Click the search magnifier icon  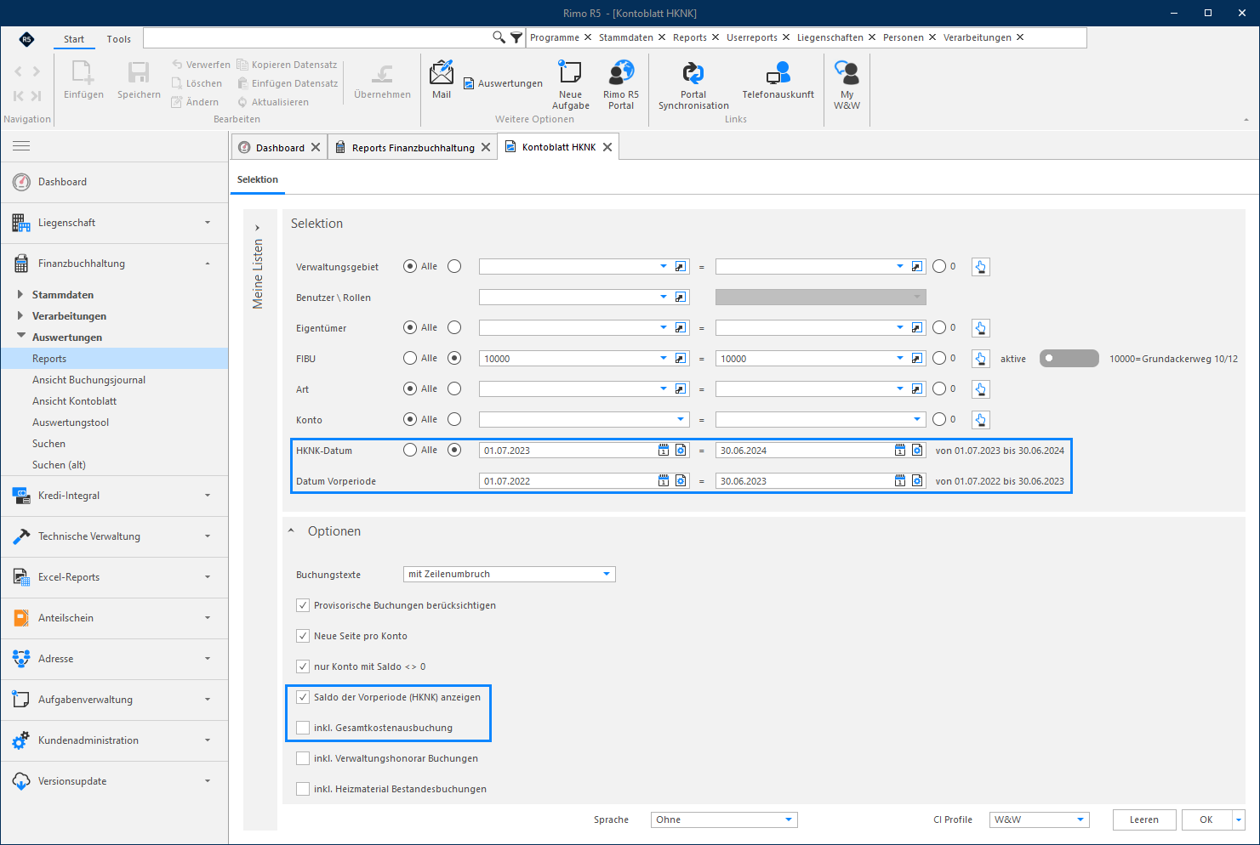coord(499,37)
